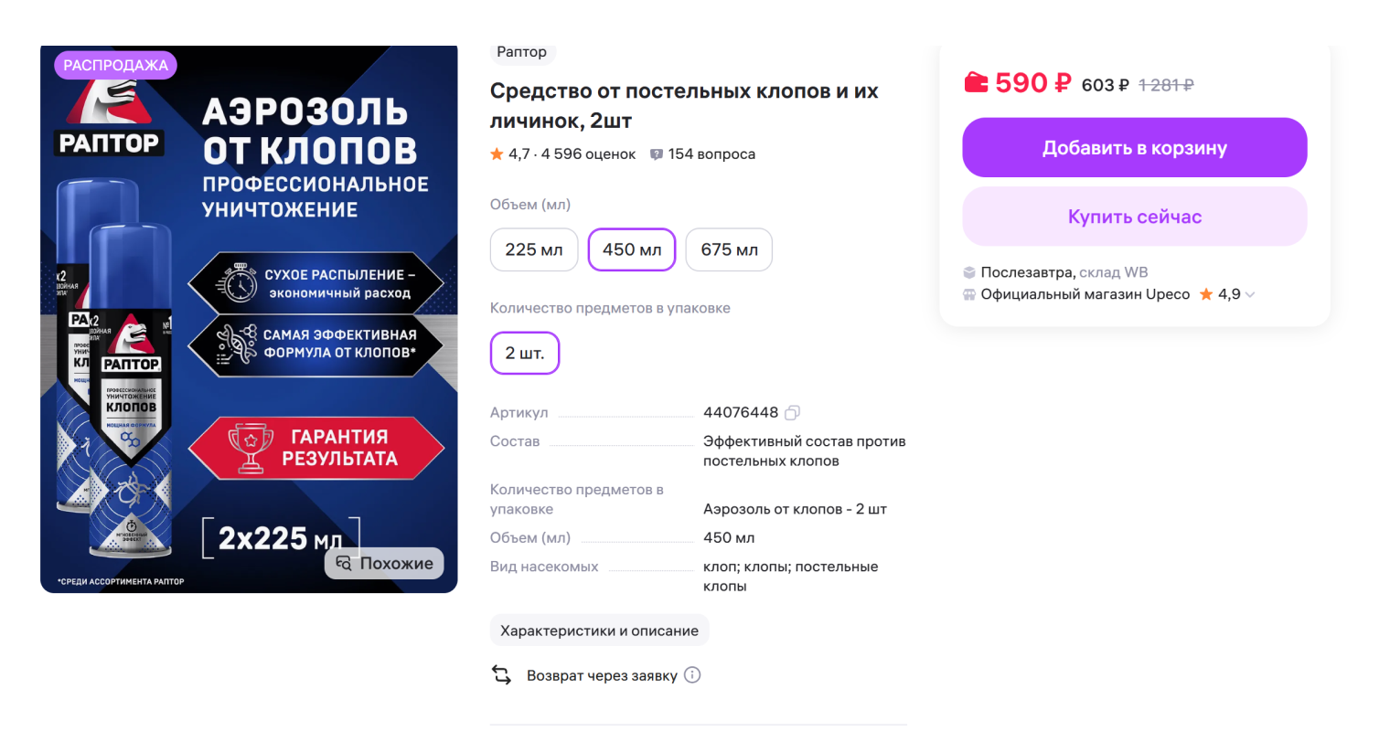Open the Раптор brand page
The width and height of the screenshot is (1390, 742).
tap(522, 52)
